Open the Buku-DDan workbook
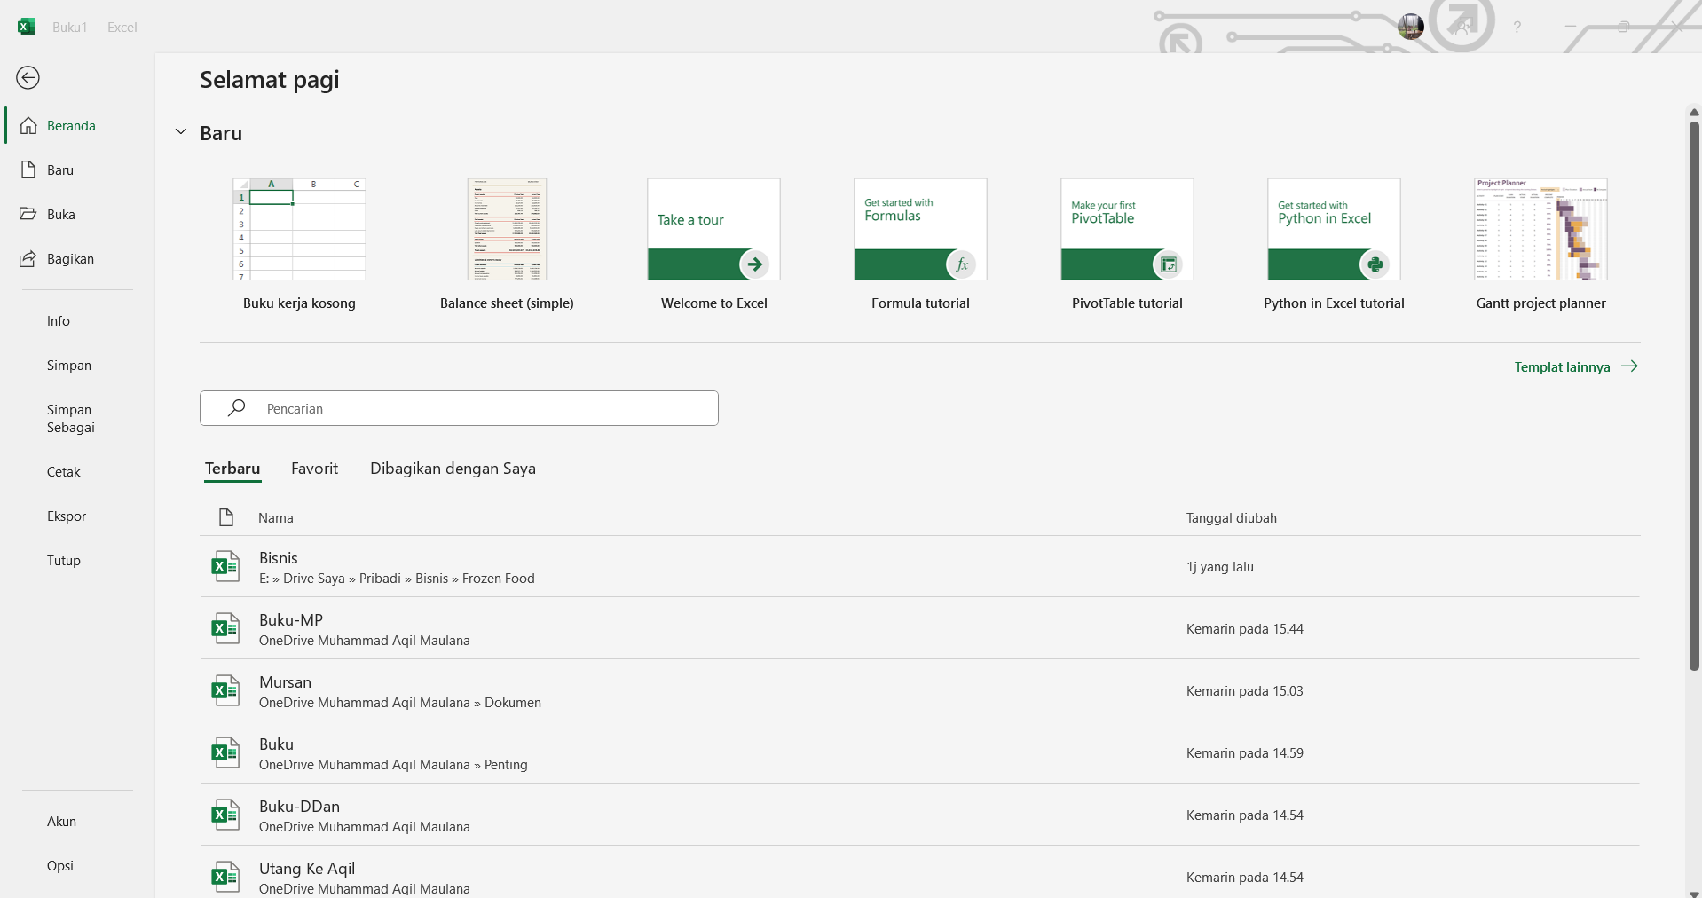This screenshot has height=898, width=1702. (919, 815)
